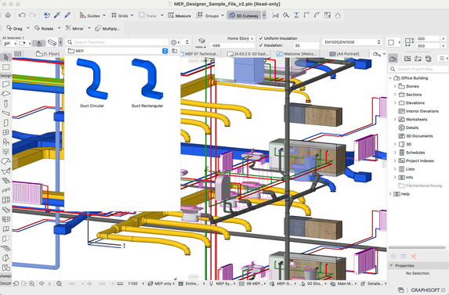Switch to the MEP 01 Technical tab

click(199, 54)
